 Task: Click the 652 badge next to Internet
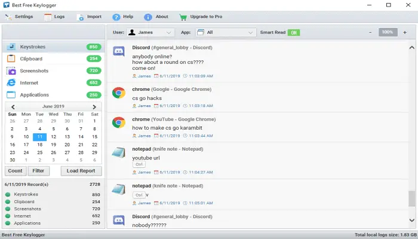point(94,82)
